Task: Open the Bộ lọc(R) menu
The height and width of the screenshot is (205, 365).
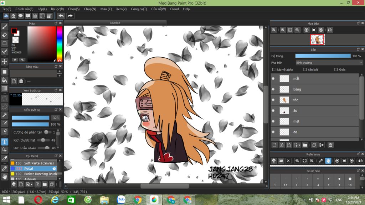Action: pyautogui.click(x=57, y=9)
